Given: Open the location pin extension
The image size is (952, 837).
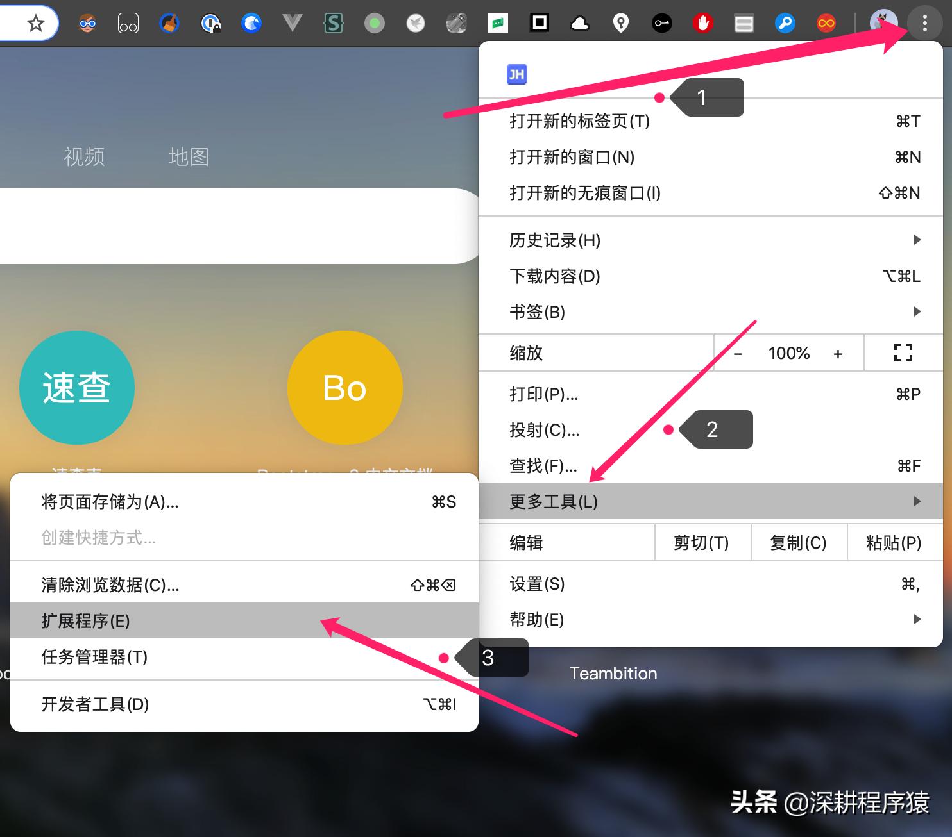Looking at the screenshot, I should [x=620, y=23].
